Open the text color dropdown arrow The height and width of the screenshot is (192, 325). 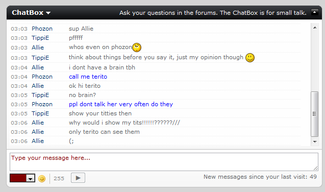31,178
